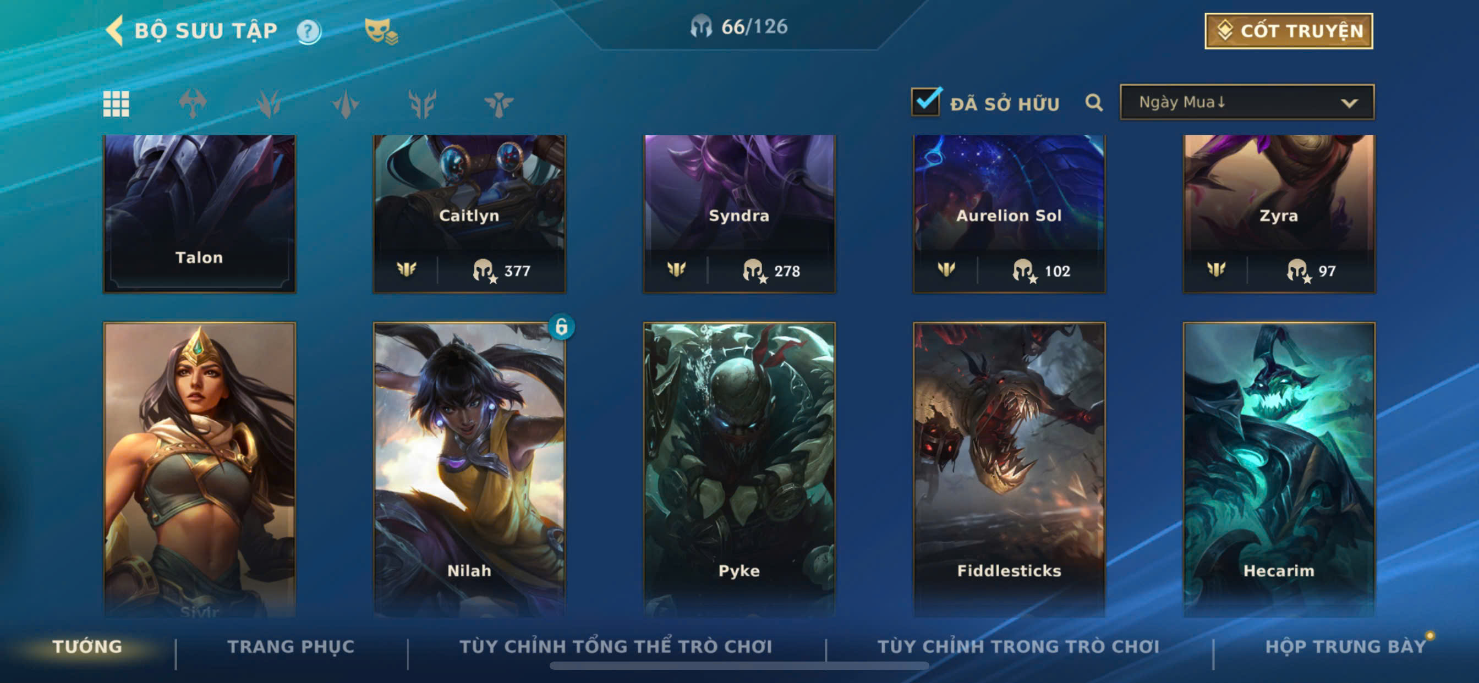Go back using the Bộ Sưu Tập arrow
The height and width of the screenshot is (683, 1479).
coord(115,30)
